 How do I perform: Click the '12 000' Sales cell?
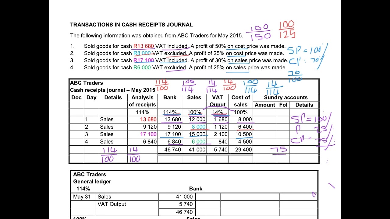(x=197, y=120)
